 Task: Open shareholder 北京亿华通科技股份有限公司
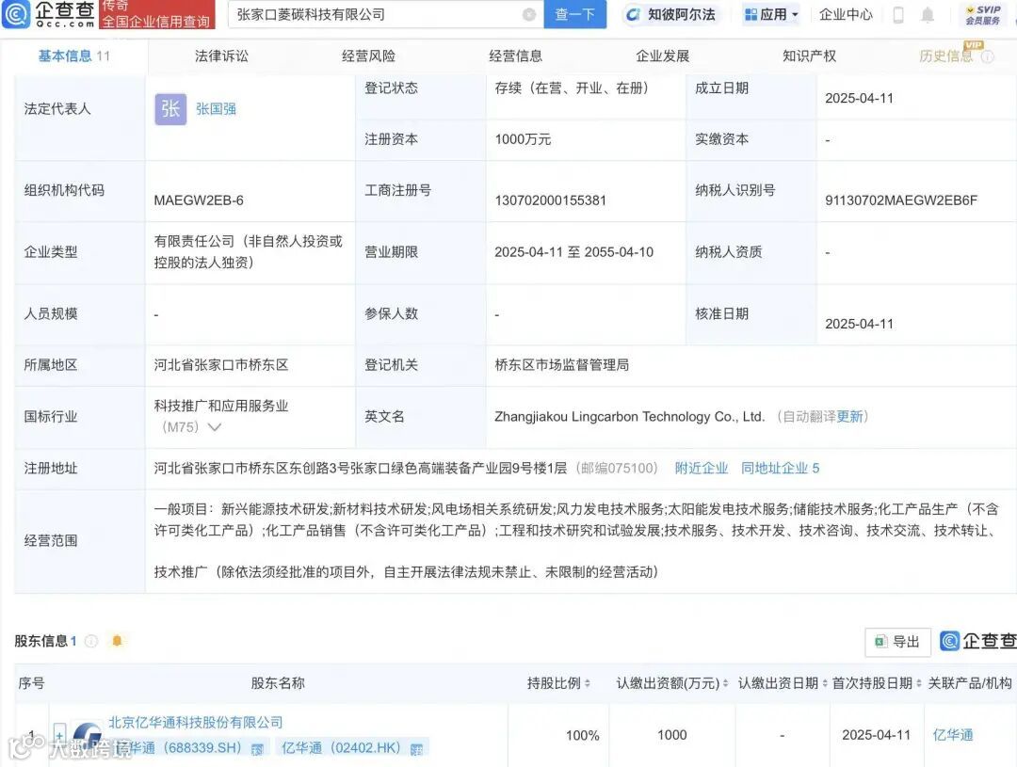click(195, 722)
